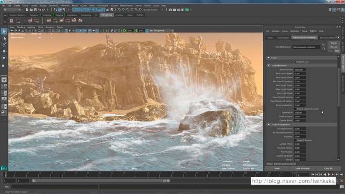Click the scroll-down arrow in Attribute Editor
The width and height of the screenshot is (345, 194).
click(338, 160)
